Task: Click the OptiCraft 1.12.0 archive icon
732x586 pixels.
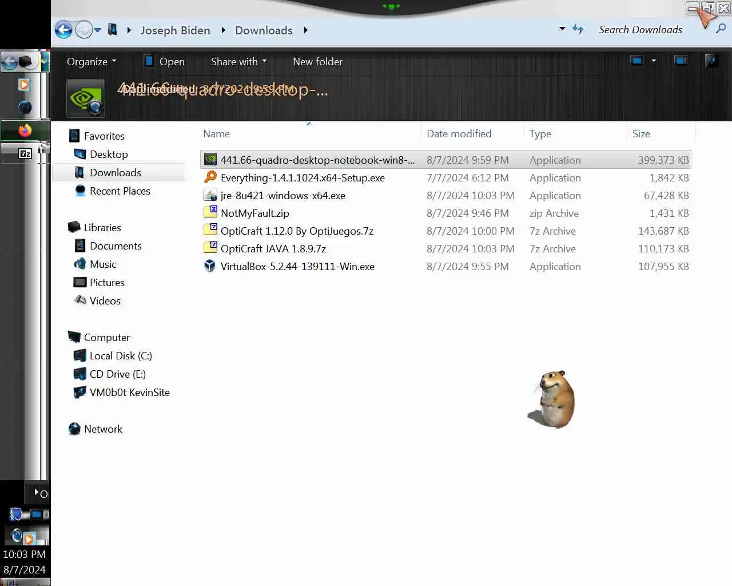Action: [210, 231]
